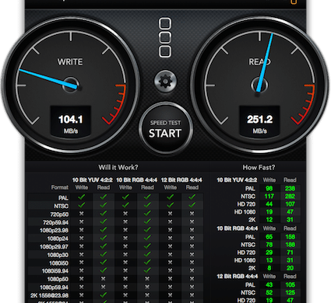Click the 720p59.94 format row label

[55, 222]
